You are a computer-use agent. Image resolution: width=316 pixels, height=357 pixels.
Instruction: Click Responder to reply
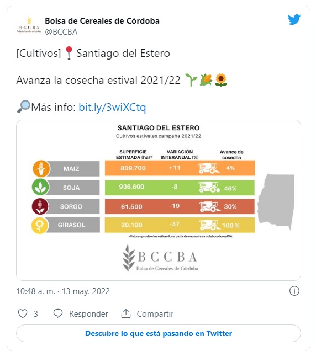pyautogui.click(x=88, y=314)
